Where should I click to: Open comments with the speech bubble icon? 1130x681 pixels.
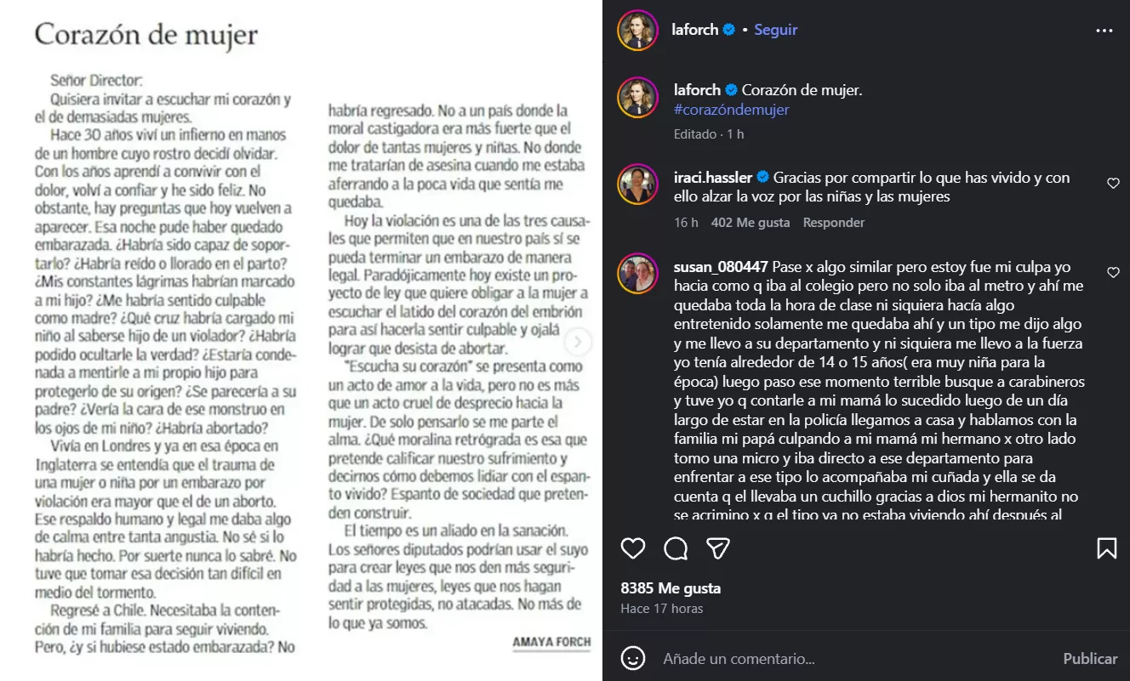tap(676, 548)
